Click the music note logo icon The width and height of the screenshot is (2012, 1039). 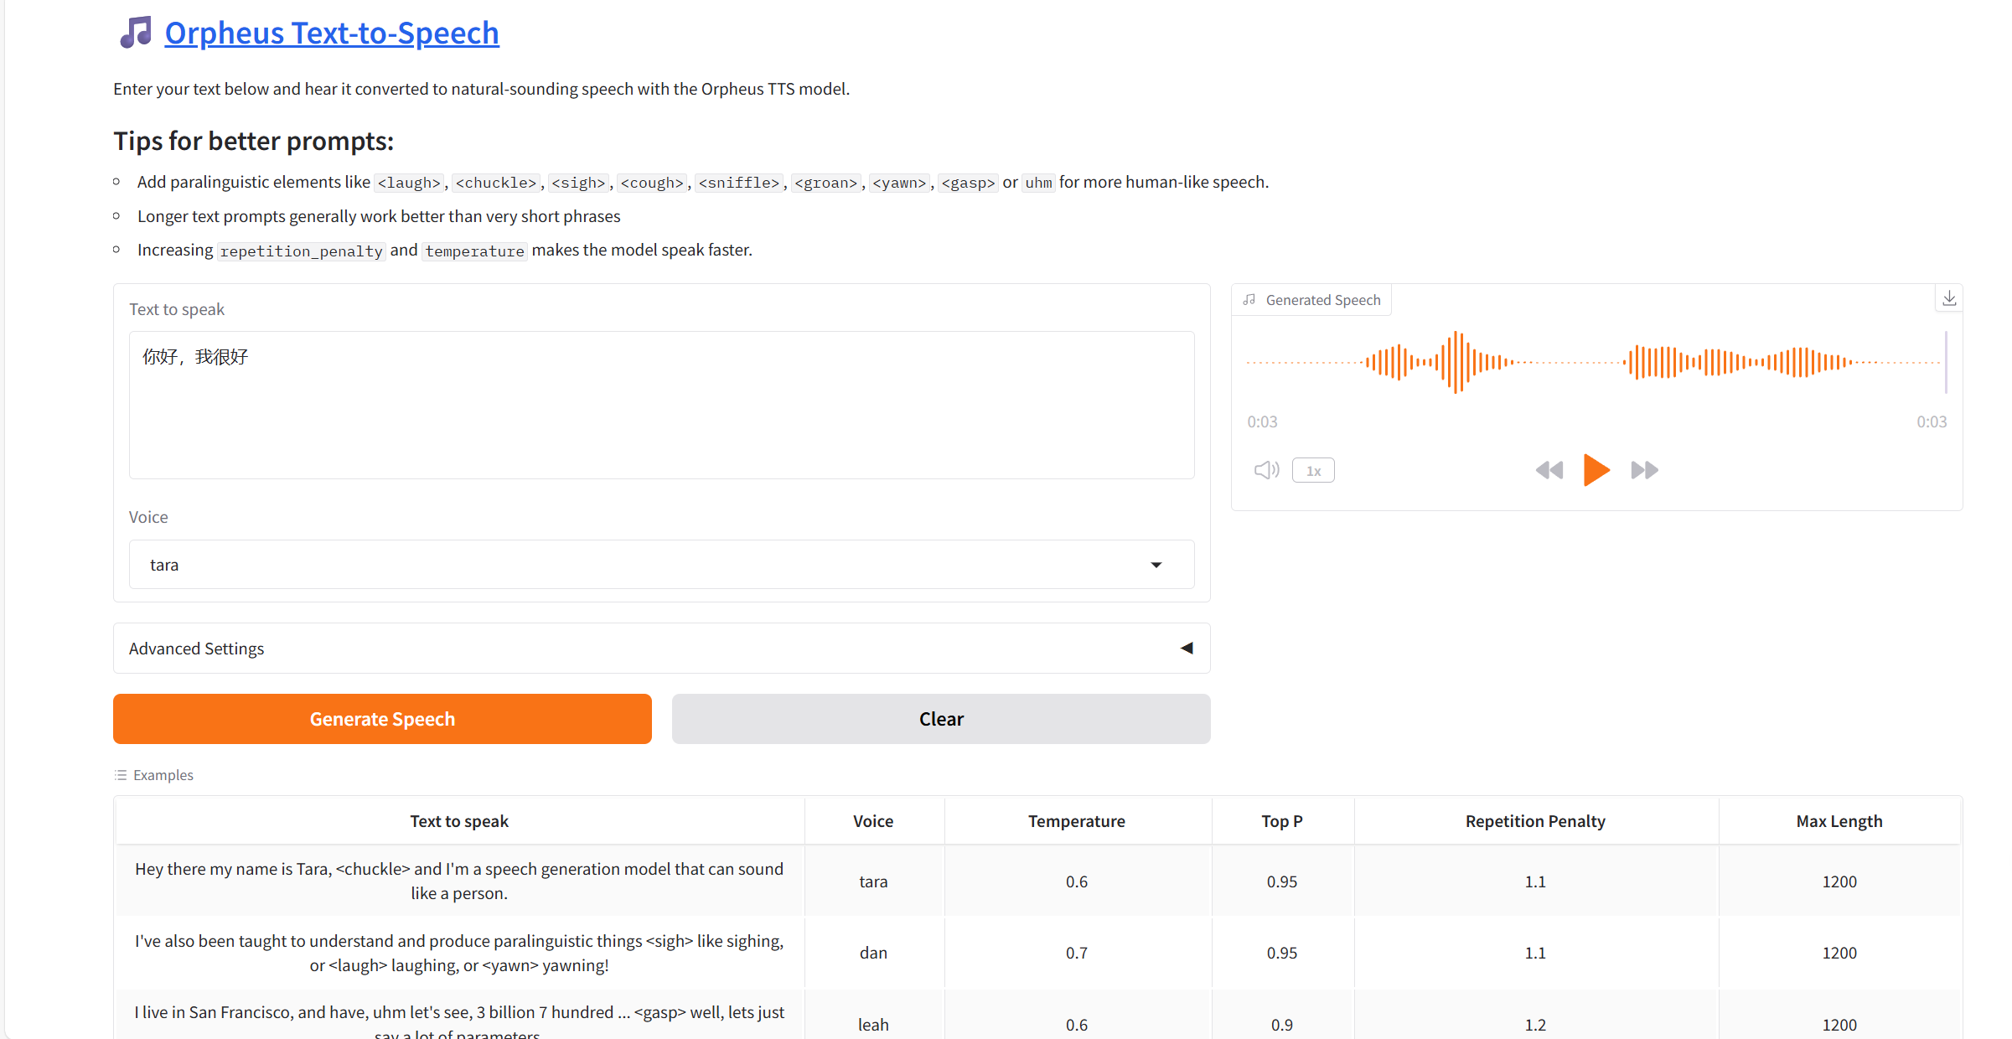pos(135,33)
